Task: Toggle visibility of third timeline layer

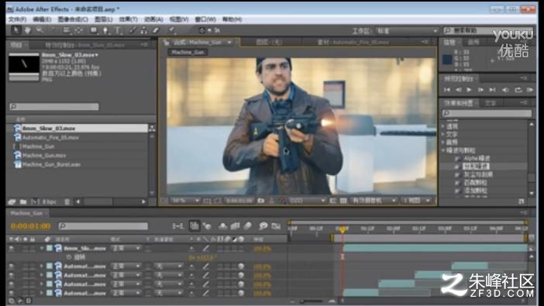Action: point(12,275)
